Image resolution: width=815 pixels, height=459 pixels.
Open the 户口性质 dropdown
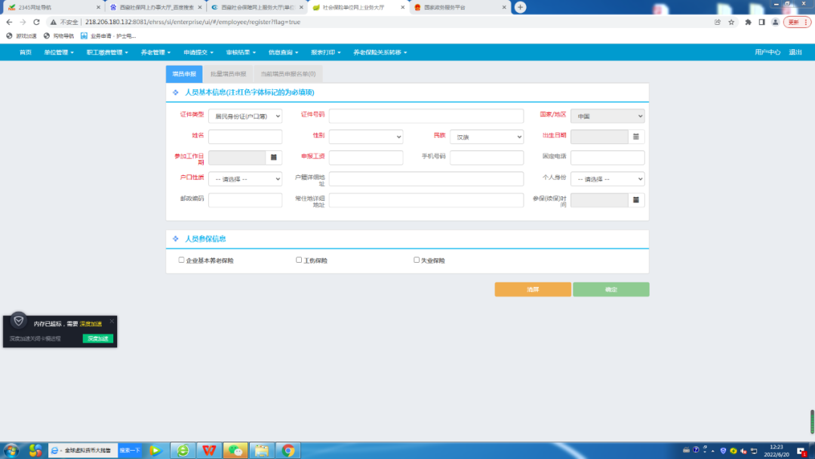pos(245,179)
